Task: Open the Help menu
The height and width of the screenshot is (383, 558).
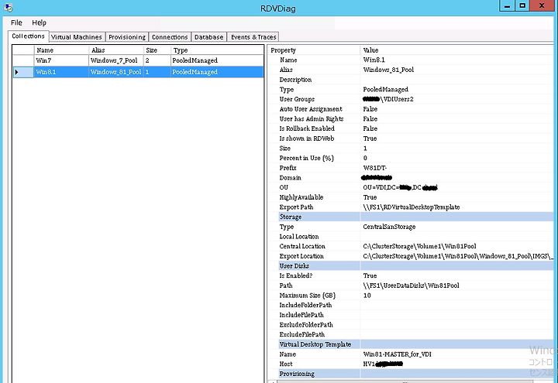Action: click(x=40, y=22)
